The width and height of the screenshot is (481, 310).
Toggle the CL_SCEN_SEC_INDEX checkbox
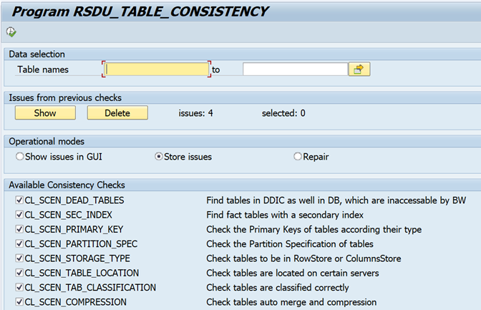(x=19, y=215)
